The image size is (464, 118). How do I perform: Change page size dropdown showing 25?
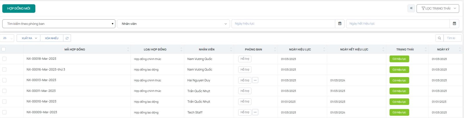click(x=7, y=38)
